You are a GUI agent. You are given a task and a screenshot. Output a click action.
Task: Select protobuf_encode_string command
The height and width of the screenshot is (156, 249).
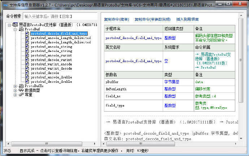point(52,47)
